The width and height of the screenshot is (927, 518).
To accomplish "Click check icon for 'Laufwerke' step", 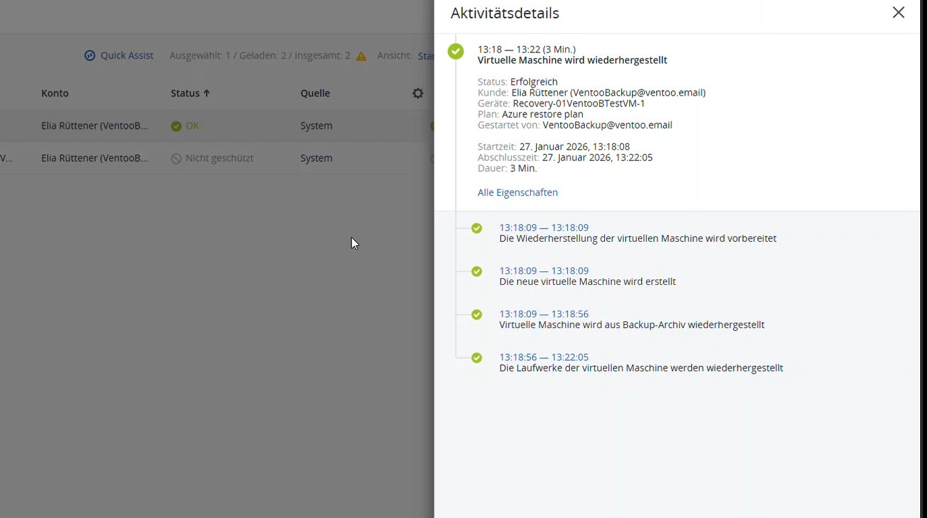I will pos(477,358).
